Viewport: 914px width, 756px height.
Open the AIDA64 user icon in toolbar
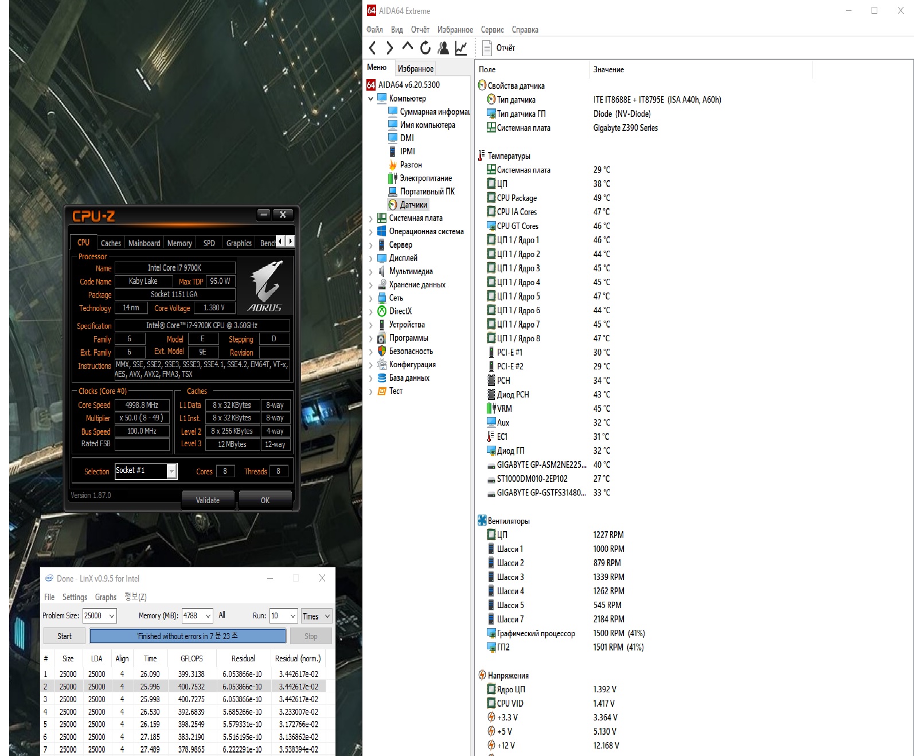point(443,48)
